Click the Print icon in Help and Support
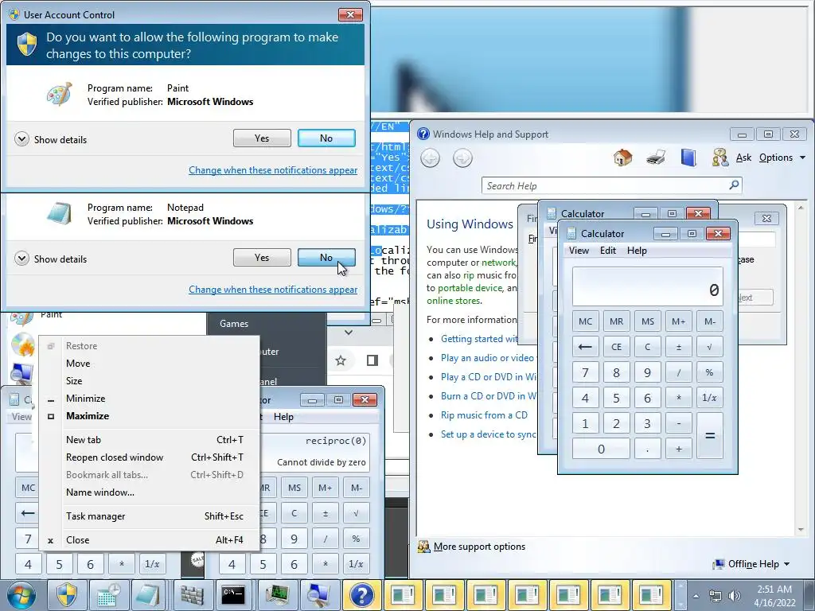815x611 pixels. 656,158
